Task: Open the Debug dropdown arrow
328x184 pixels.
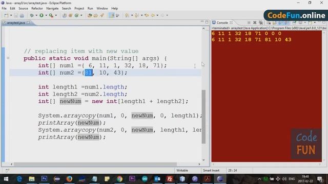Action: [x=36, y=15]
